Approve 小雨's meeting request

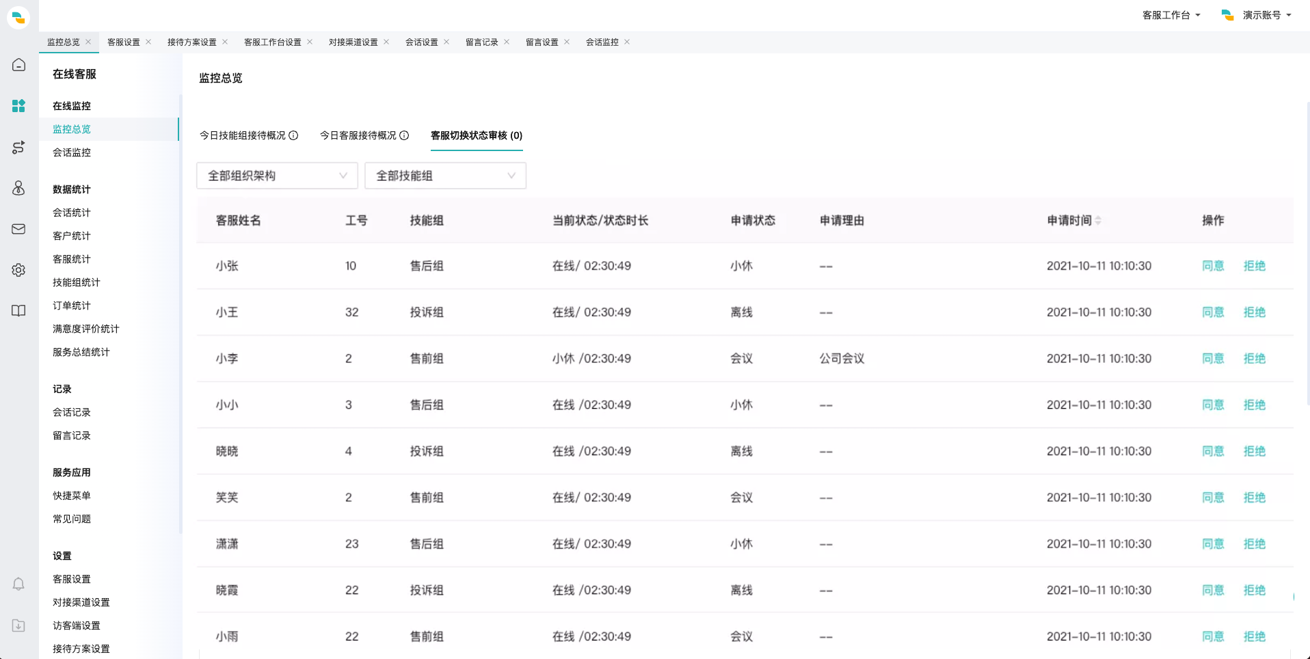pos(1213,636)
